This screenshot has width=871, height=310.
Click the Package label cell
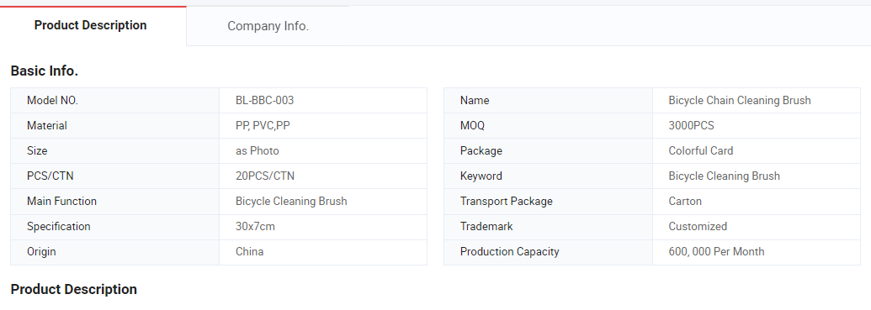(x=548, y=151)
